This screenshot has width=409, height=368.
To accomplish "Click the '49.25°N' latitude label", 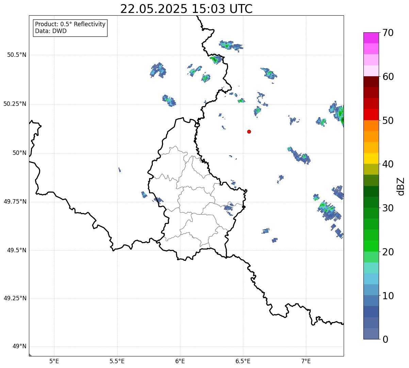I will (x=15, y=298).
